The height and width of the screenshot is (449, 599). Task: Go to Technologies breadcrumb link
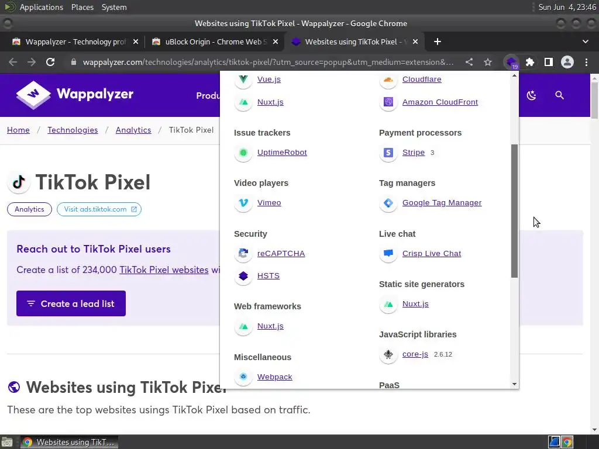(x=73, y=130)
